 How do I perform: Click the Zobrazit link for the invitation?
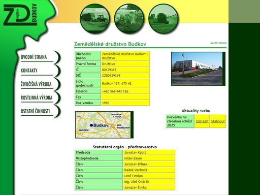[x=202, y=121]
